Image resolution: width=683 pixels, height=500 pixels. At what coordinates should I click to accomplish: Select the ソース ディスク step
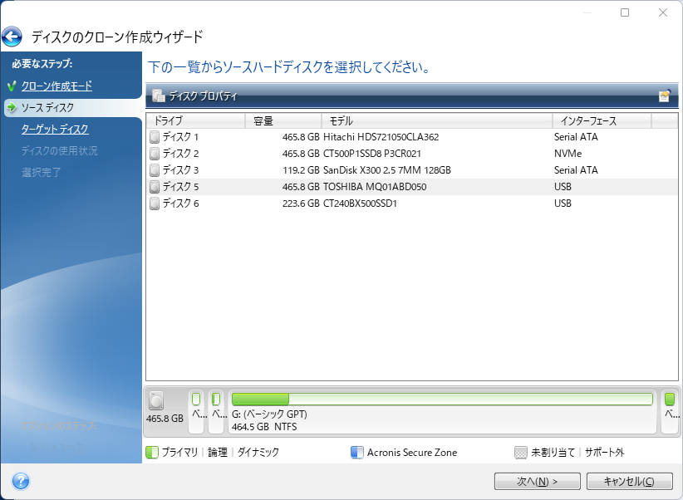click(47, 107)
